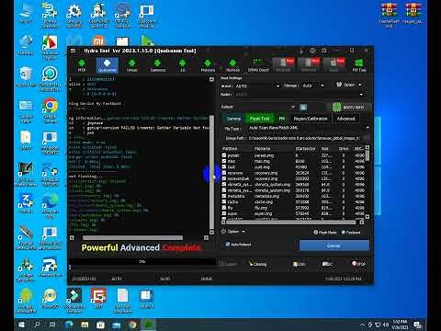441x331 pixels.
Task: Select the super.img filename cell
Action: click(x=263, y=213)
